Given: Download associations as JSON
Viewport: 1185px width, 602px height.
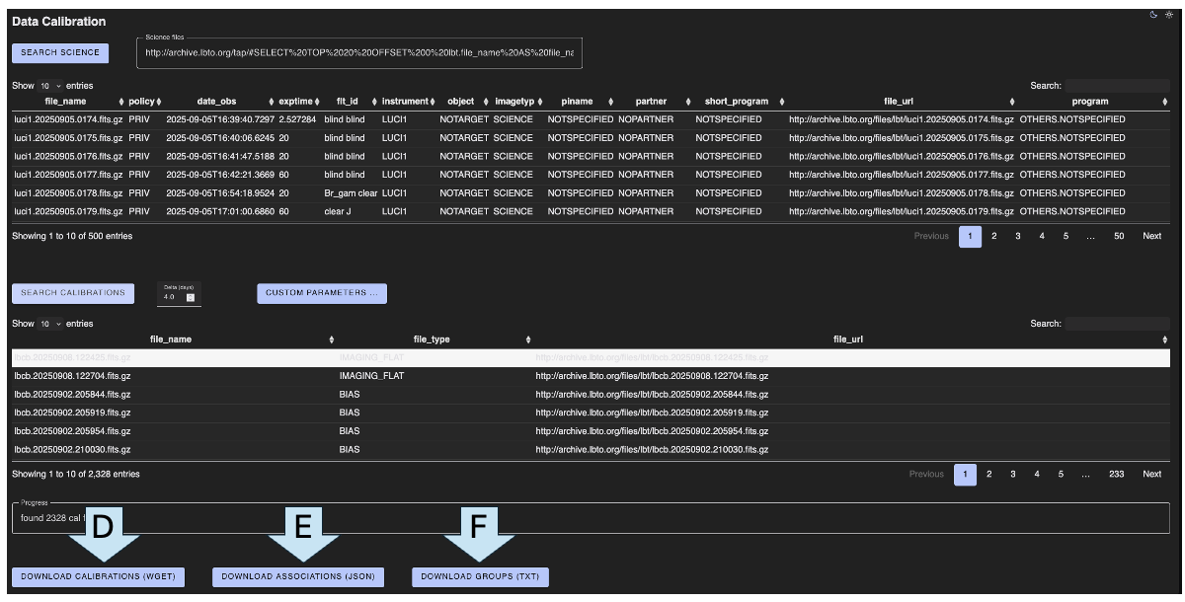Looking at the screenshot, I should [298, 576].
